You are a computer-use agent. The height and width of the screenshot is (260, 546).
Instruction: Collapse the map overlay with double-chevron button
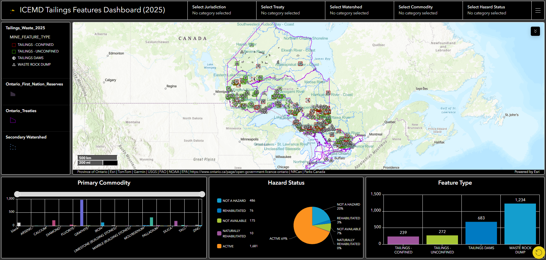pyautogui.click(x=535, y=31)
